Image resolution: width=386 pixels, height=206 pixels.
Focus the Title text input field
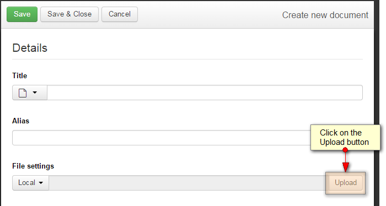pyautogui.click(x=205, y=93)
